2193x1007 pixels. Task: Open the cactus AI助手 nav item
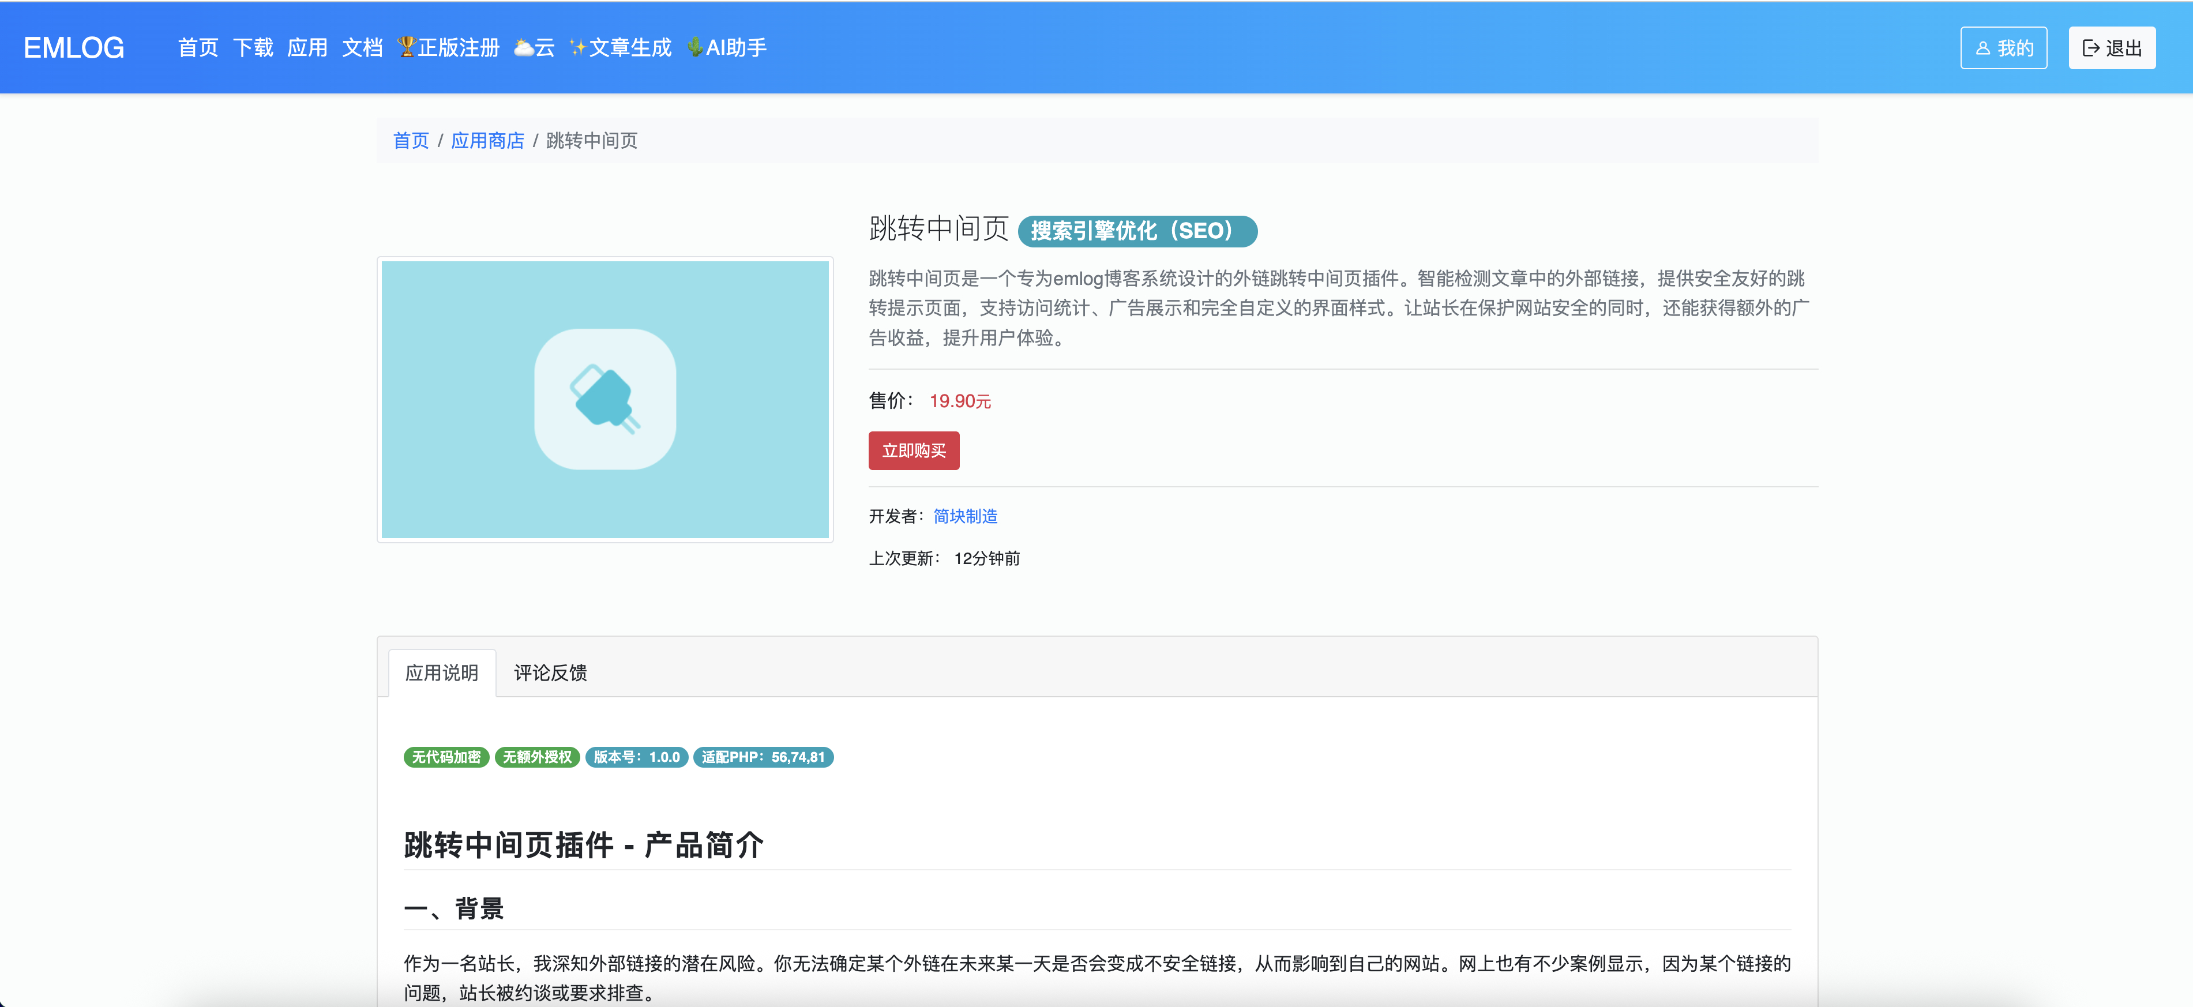pyautogui.click(x=727, y=48)
